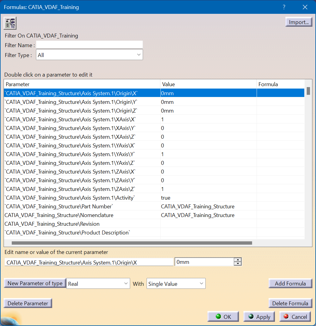Click the Formula column header
316x326 pixels.
tap(281, 84)
